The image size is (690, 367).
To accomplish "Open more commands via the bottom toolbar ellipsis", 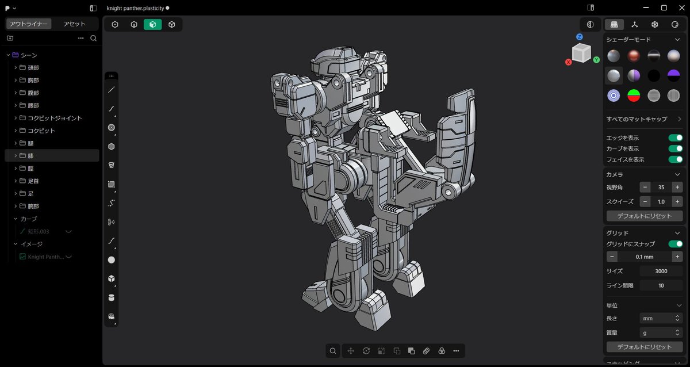I will tap(456, 351).
